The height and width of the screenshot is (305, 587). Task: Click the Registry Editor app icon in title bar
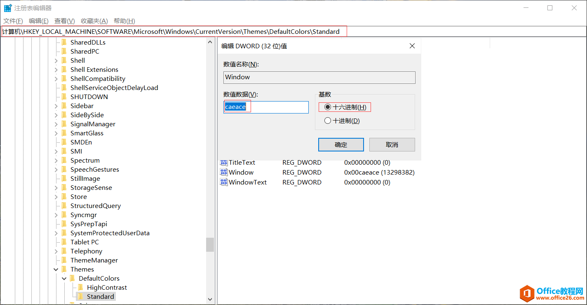[8, 8]
